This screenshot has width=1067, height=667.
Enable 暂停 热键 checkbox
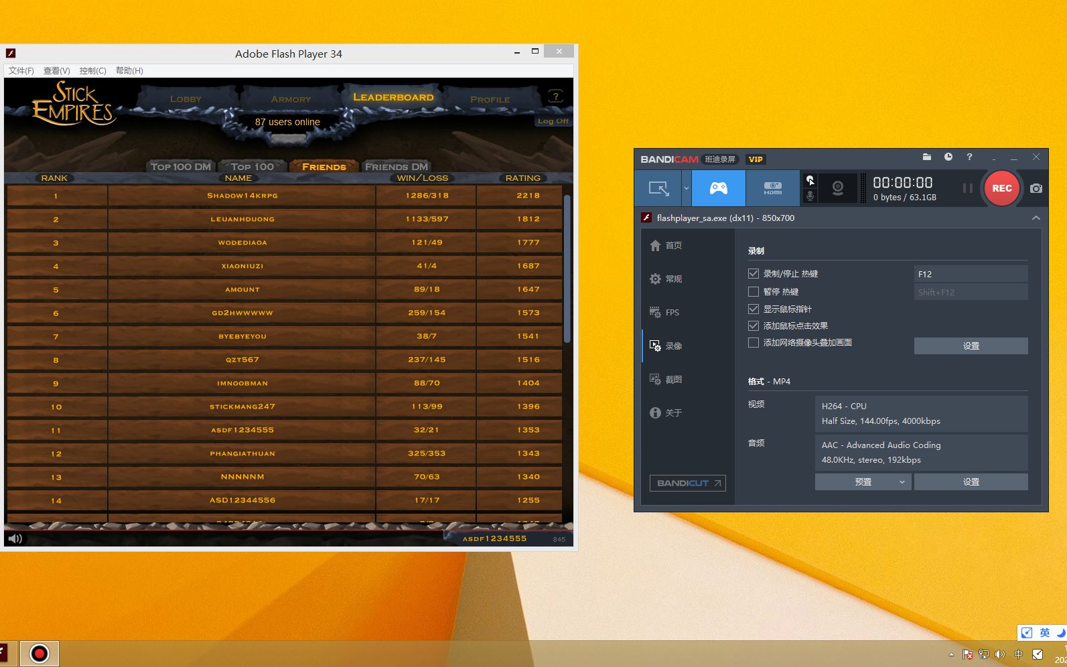point(754,291)
